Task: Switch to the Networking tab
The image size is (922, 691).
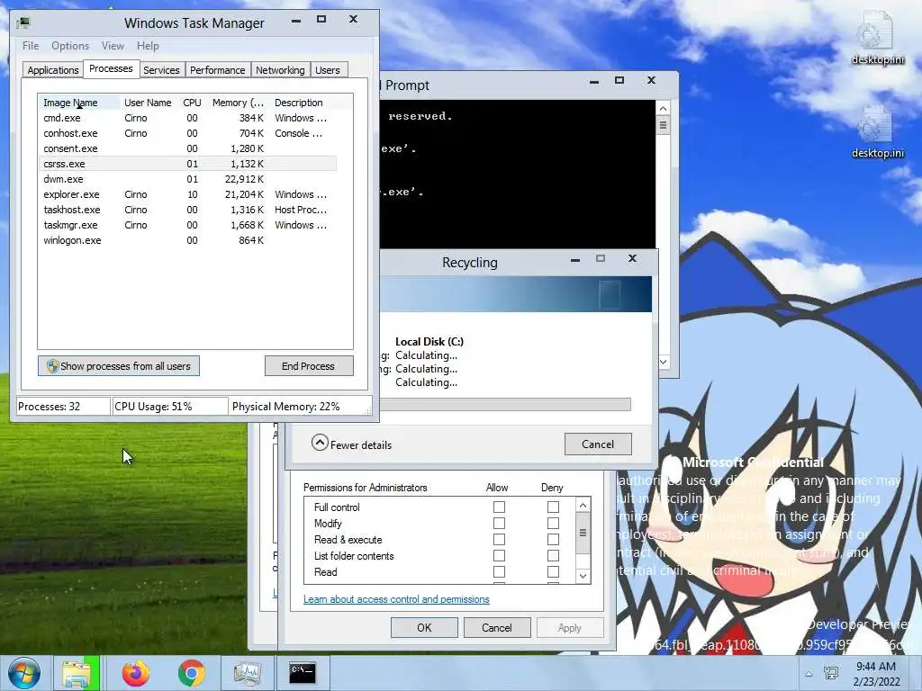Action: click(x=280, y=70)
